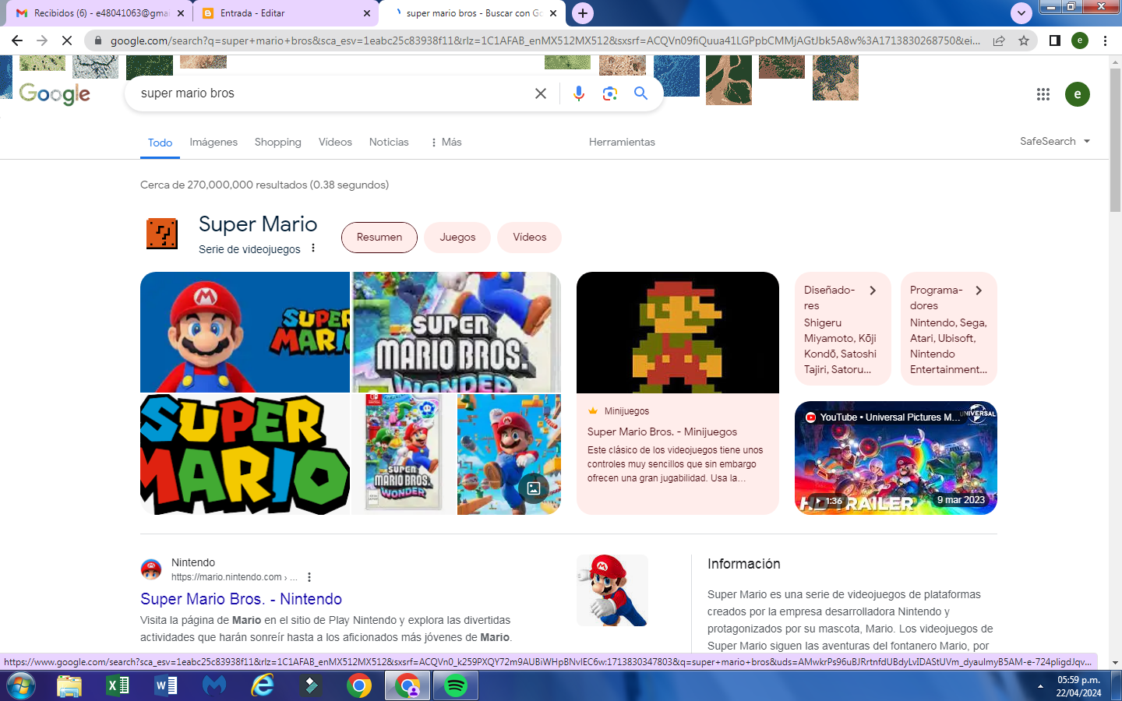Clear the search box text
Image resolution: width=1122 pixels, height=701 pixels.
point(541,93)
